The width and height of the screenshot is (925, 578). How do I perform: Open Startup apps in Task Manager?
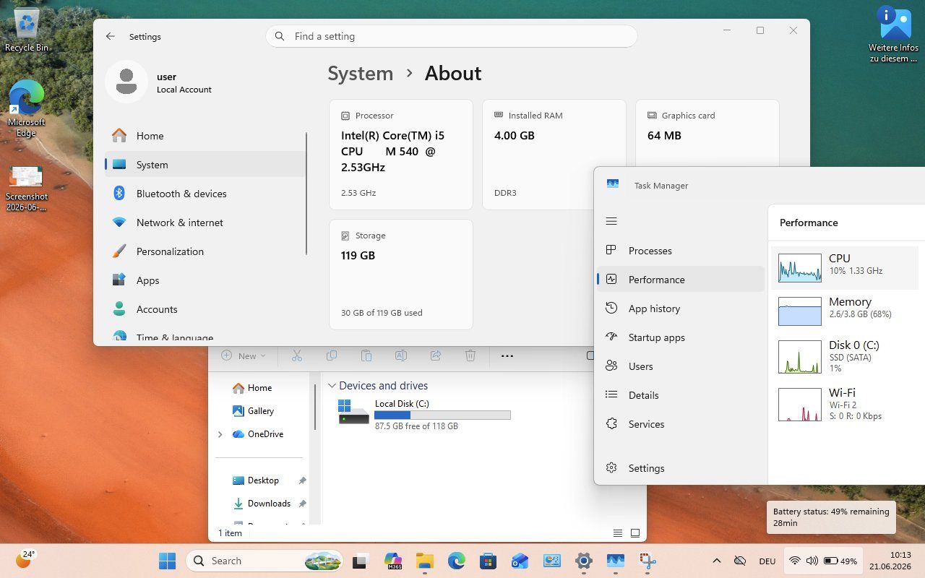point(681,337)
